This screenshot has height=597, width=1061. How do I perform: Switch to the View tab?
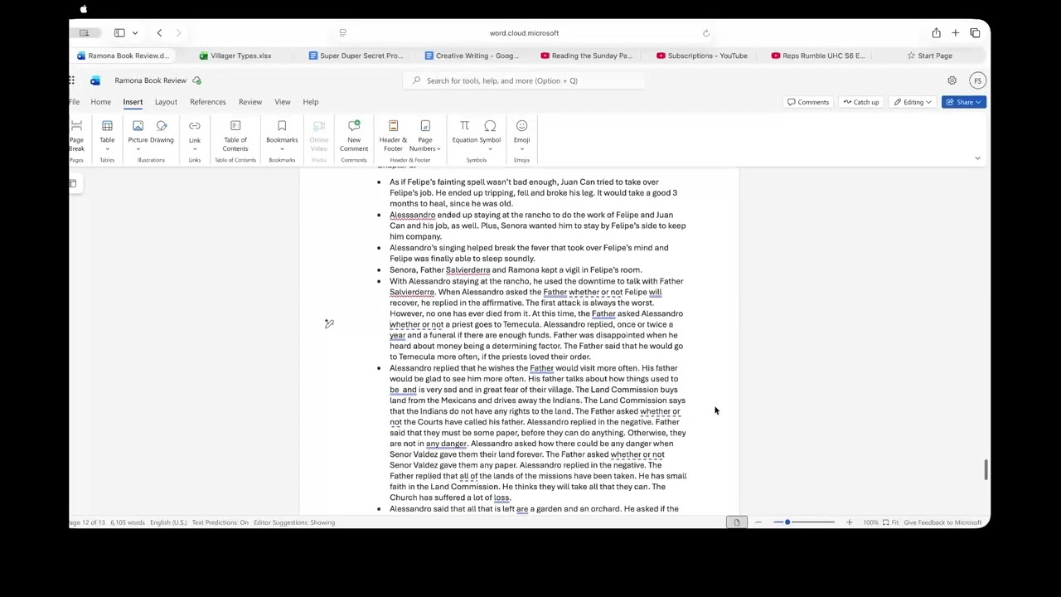283,102
